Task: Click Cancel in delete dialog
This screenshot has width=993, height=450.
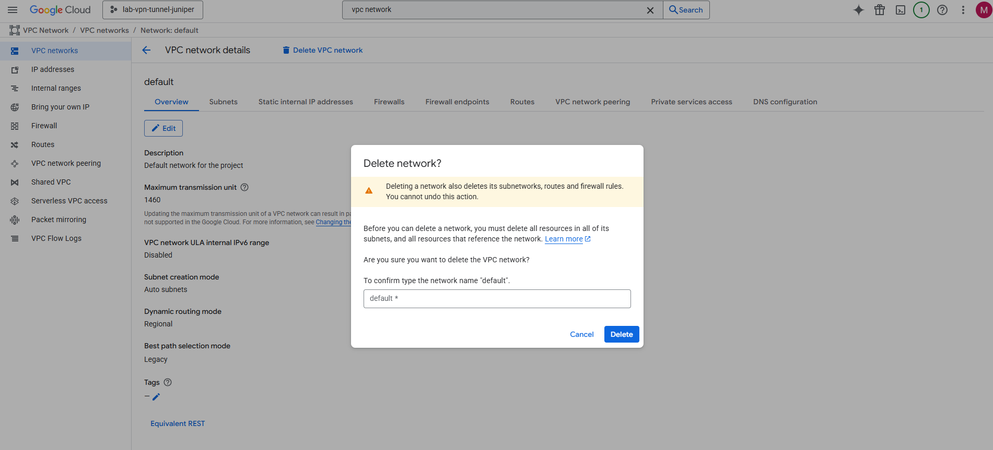Action: (582, 334)
